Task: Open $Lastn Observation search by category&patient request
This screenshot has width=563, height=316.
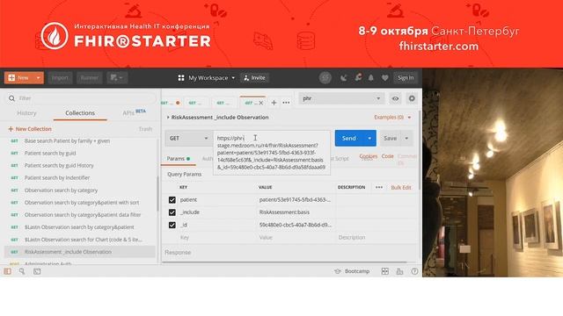Action: tap(81, 227)
